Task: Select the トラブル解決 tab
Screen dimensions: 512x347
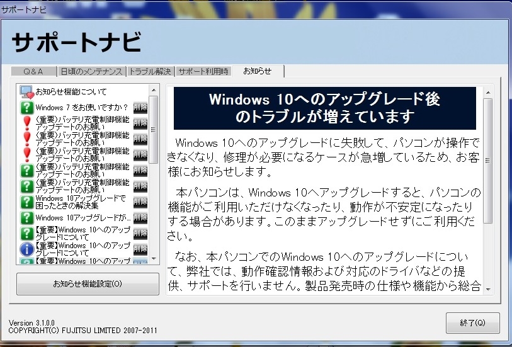Action: [x=151, y=72]
